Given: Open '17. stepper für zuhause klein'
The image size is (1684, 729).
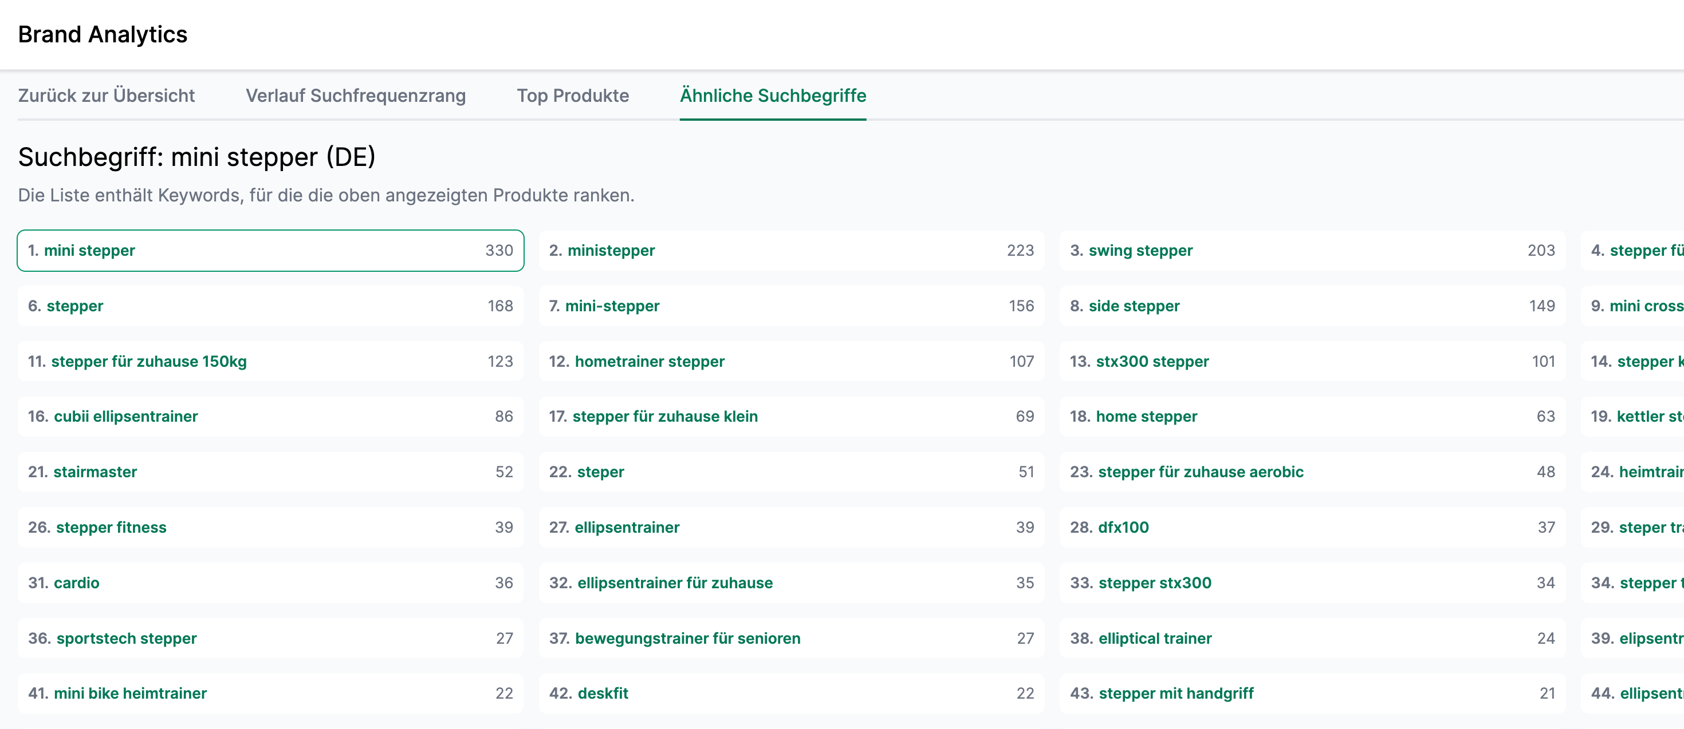Looking at the screenshot, I should pyautogui.click(x=792, y=416).
